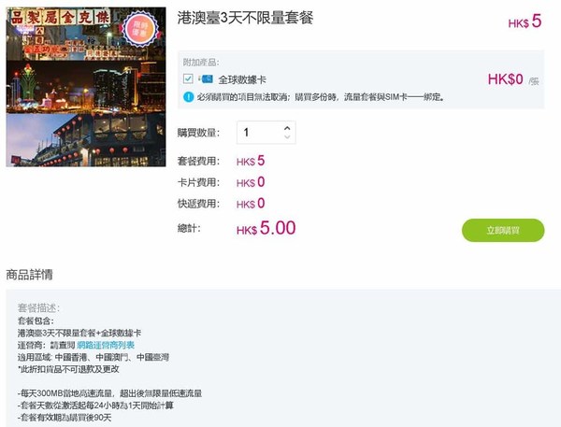Image resolution: width=561 pixels, height=427 pixels.
Task: Click the green 立即購買 button
Action: tap(503, 230)
